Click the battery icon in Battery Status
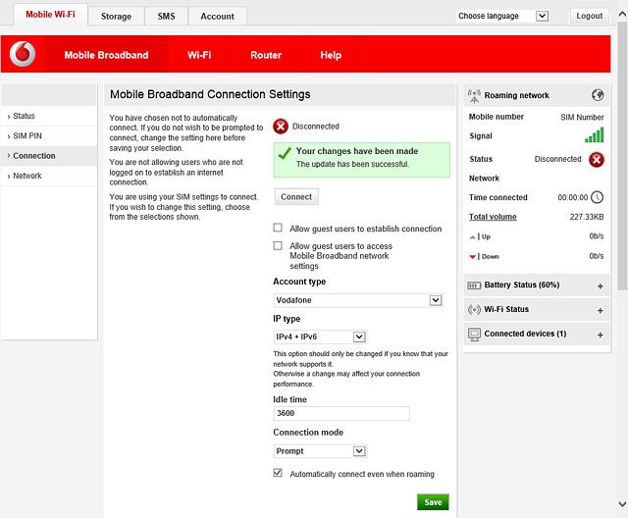The height and width of the screenshot is (518, 628). tap(474, 285)
